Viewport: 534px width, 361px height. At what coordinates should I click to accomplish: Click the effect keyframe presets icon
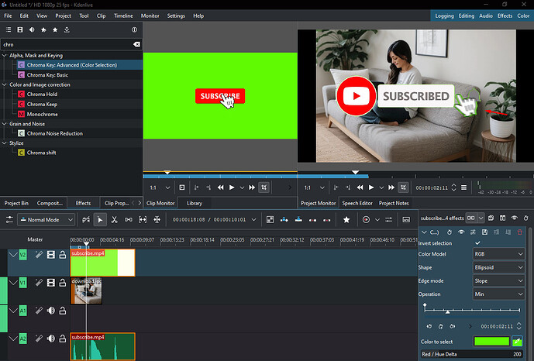click(473, 232)
